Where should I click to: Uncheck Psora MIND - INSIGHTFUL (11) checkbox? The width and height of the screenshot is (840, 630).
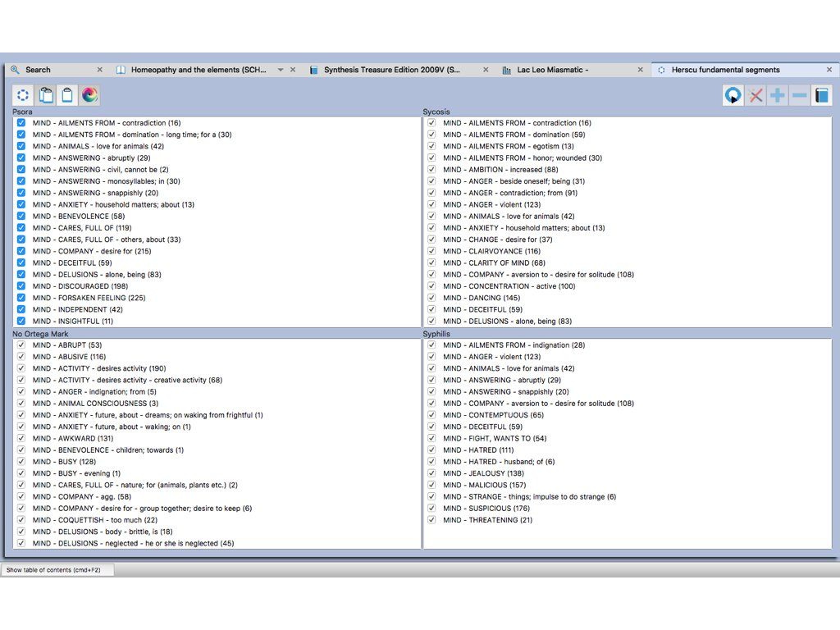[21, 321]
